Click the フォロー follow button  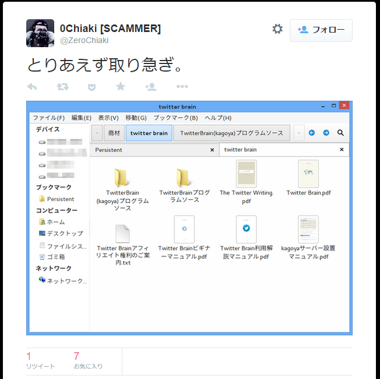tap(321, 30)
